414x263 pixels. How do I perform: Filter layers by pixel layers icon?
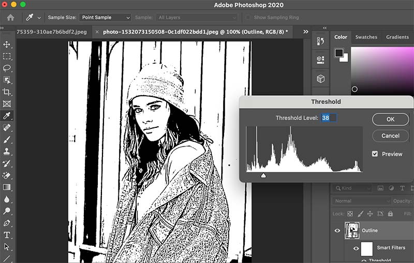380,188
